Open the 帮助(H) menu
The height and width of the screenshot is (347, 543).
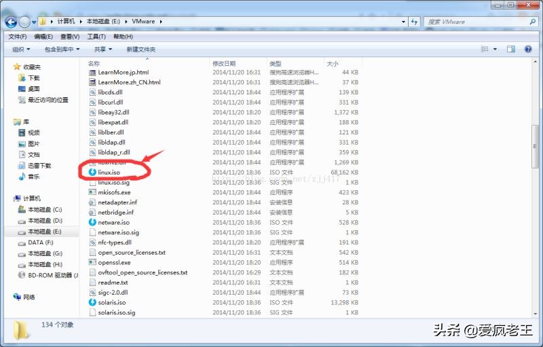click(x=123, y=37)
